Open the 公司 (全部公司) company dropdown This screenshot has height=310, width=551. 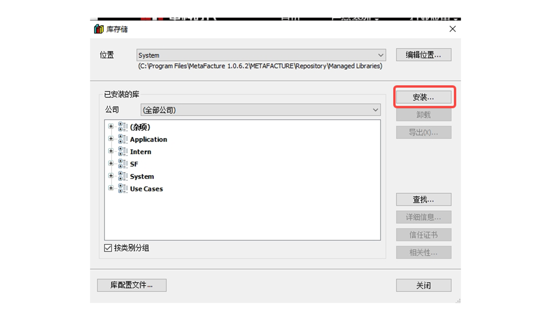tap(375, 110)
